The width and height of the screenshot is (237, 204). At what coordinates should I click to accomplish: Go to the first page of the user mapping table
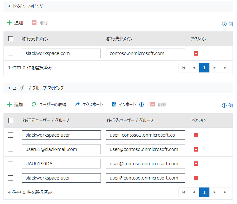tap(184, 192)
